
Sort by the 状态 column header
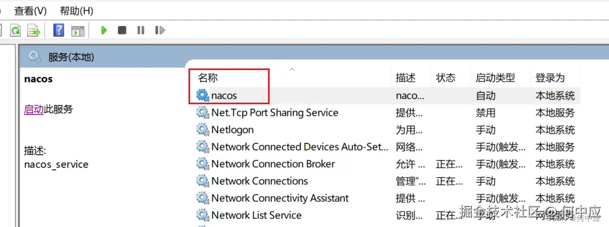point(446,78)
